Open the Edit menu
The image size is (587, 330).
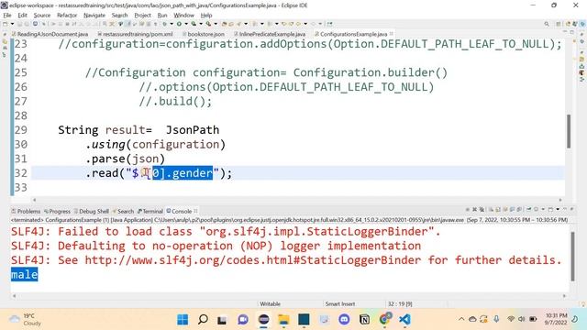22,16
